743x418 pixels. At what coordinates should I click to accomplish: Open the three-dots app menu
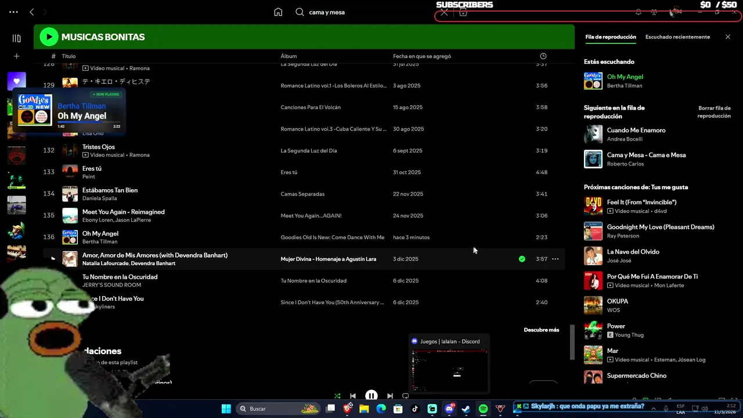pyautogui.click(x=13, y=12)
